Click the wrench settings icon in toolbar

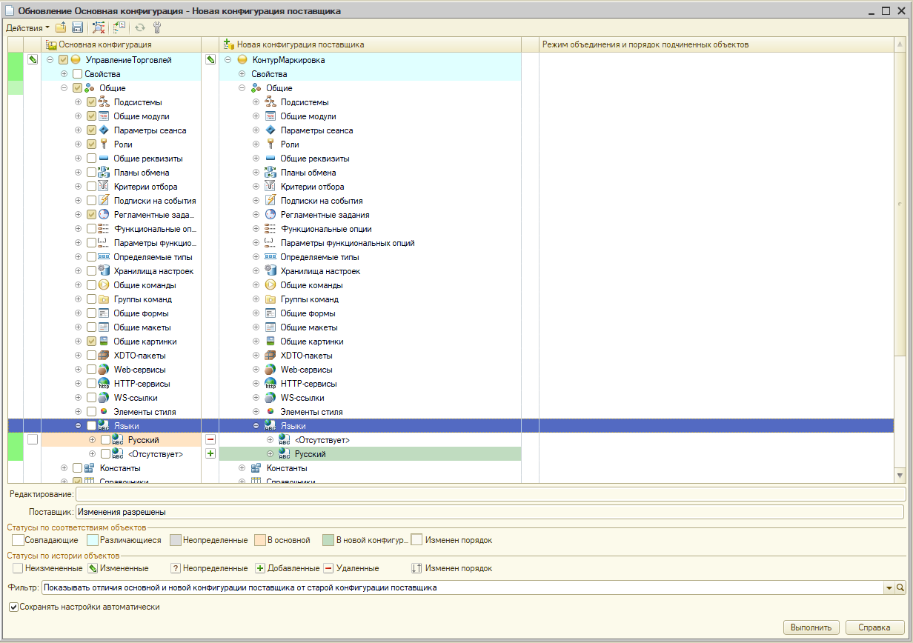coord(157,27)
